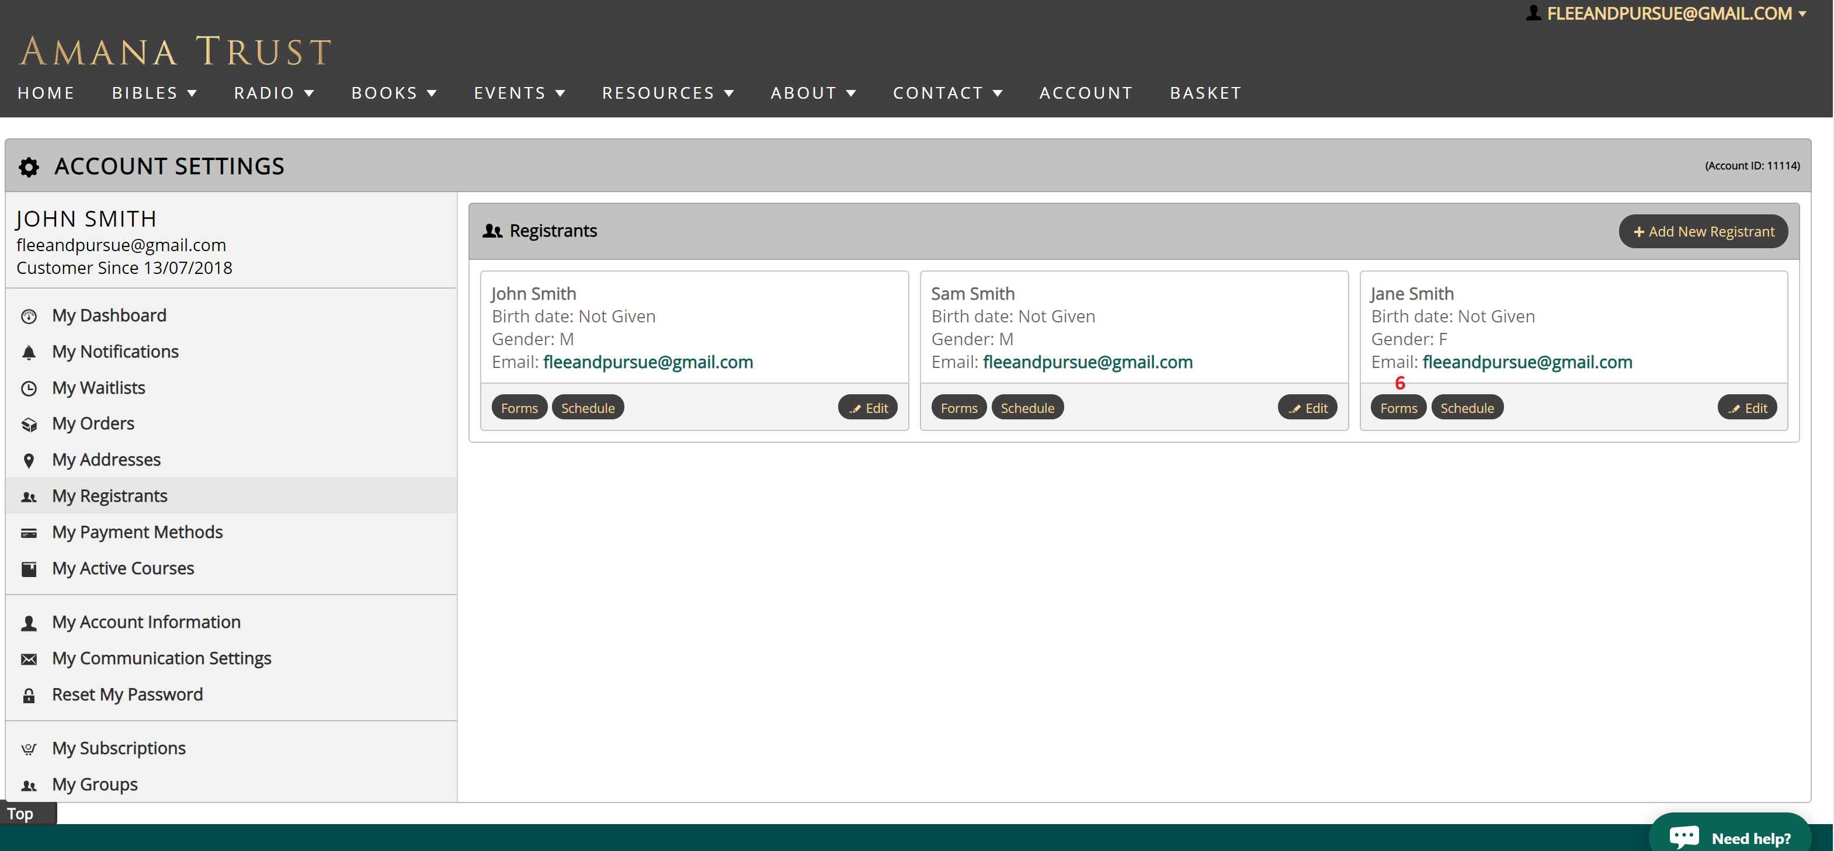Select HOME in the navigation bar

pos(46,93)
